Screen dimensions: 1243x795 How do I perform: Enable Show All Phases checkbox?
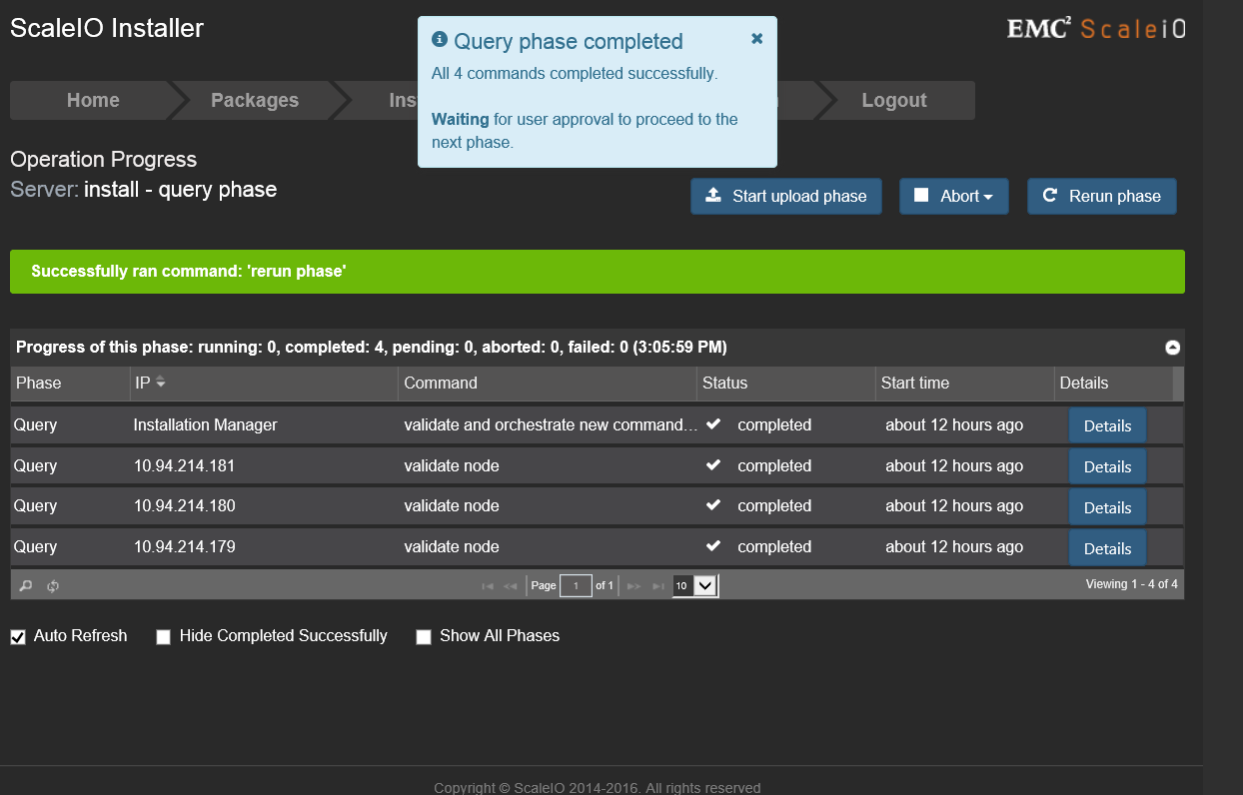(x=424, y=637)
